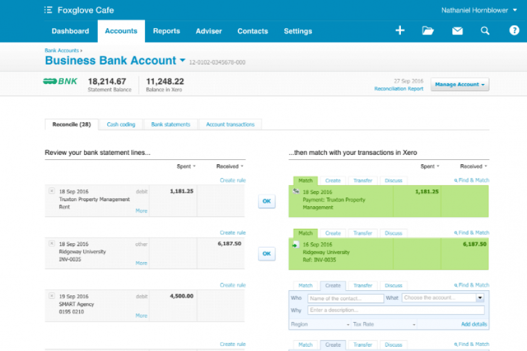Click OK for the Ridgeway 6,187.50 match
The image size is (527, 351).
(x=267, y=254)
